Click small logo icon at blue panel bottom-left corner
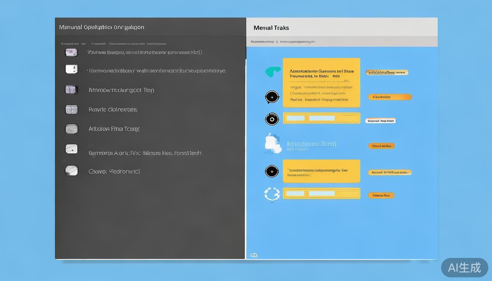This screenshot has height=281, width=492. [254, 255]
